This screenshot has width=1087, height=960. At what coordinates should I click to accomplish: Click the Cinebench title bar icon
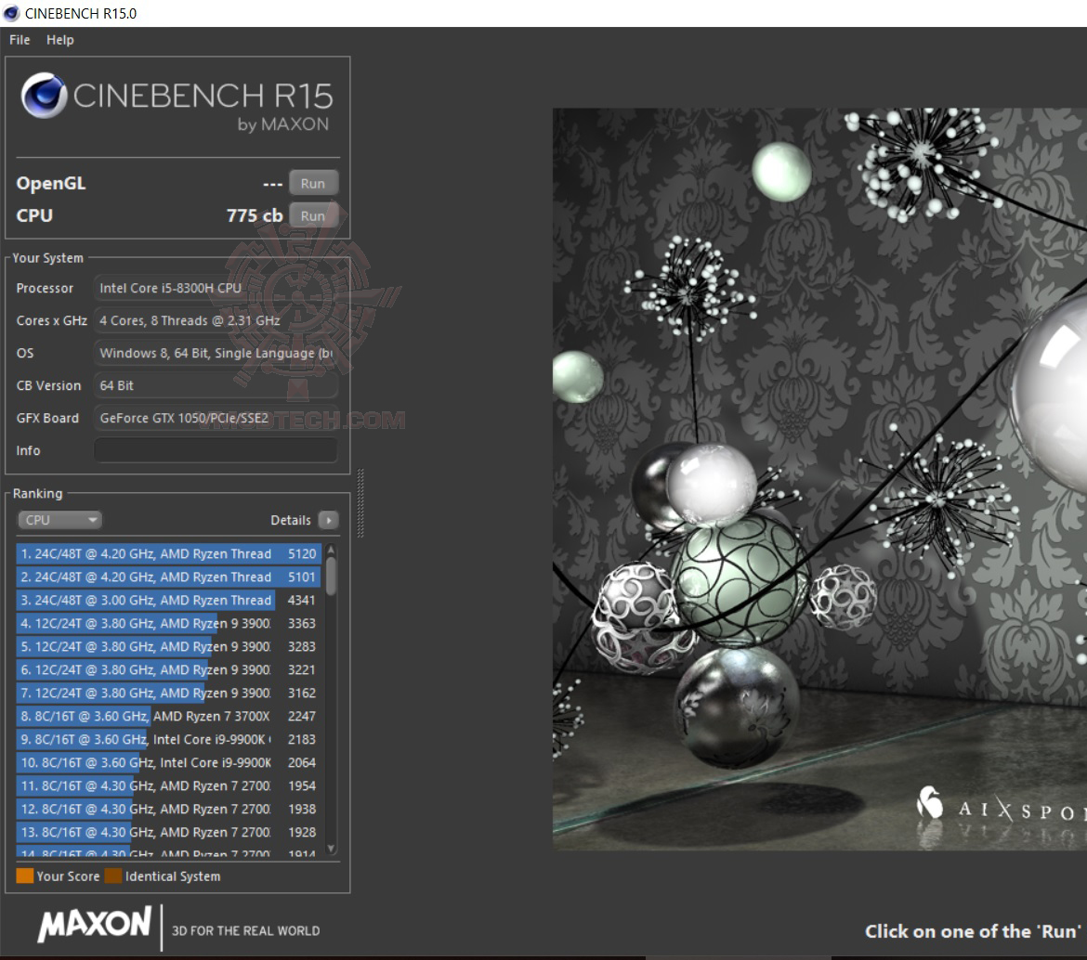pos(12,13)
